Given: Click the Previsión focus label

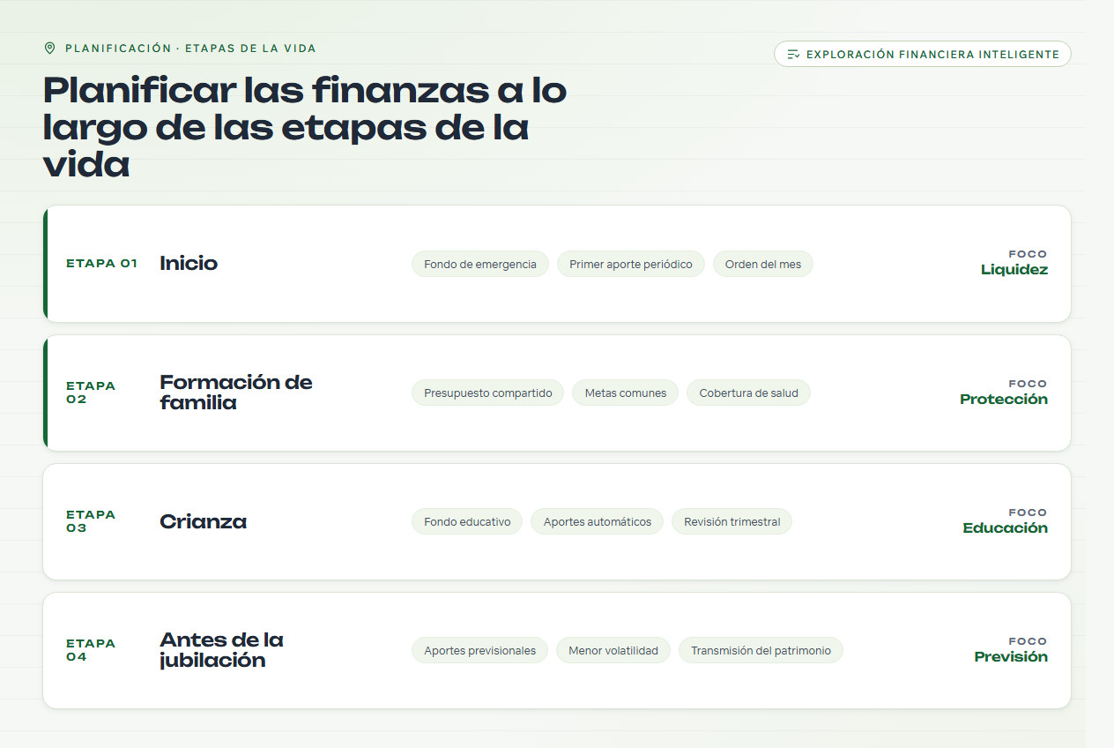Looking at the screenshot, I should pos(1011,656).
